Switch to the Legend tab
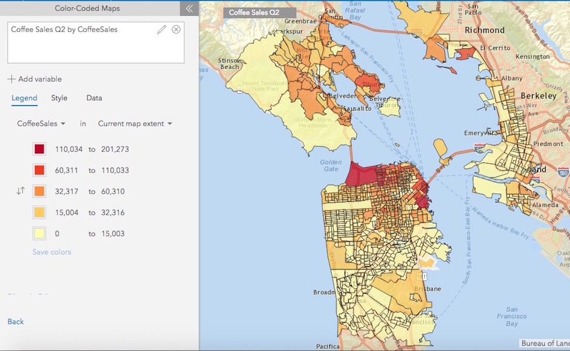The height and width of the screenshot is (351, 570). coord(24,98)
